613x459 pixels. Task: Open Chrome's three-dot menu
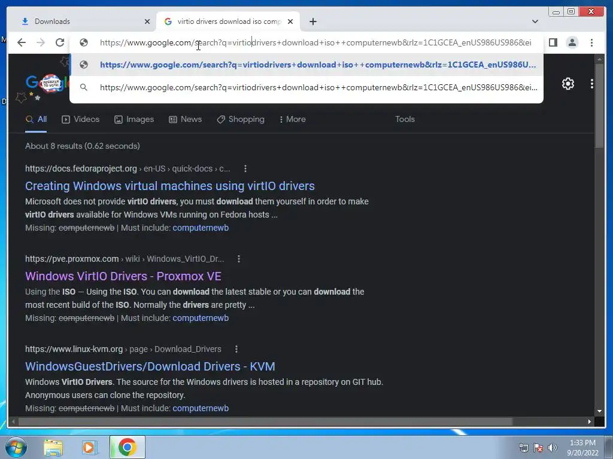(591, 42)
